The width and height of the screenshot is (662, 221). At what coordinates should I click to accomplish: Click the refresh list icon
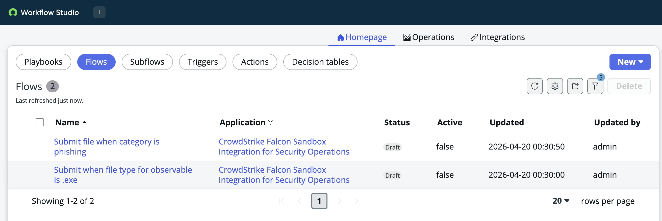534,86
